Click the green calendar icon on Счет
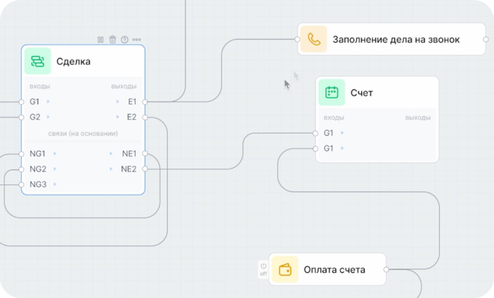 point(332,92)
